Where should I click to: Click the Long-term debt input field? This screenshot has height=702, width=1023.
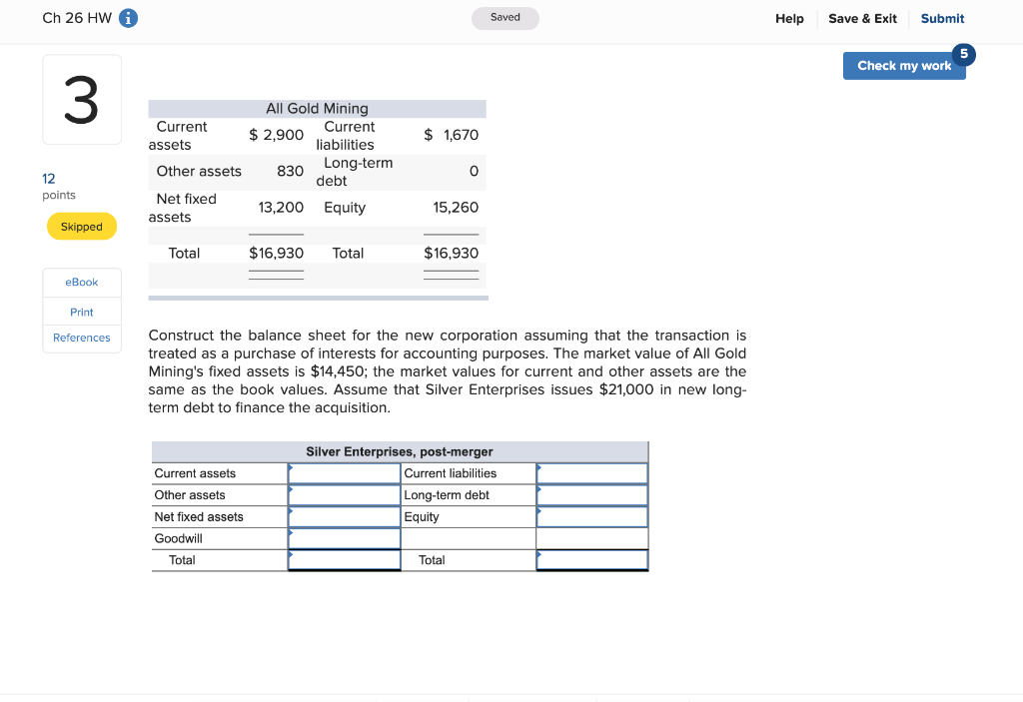pos(592,494)
